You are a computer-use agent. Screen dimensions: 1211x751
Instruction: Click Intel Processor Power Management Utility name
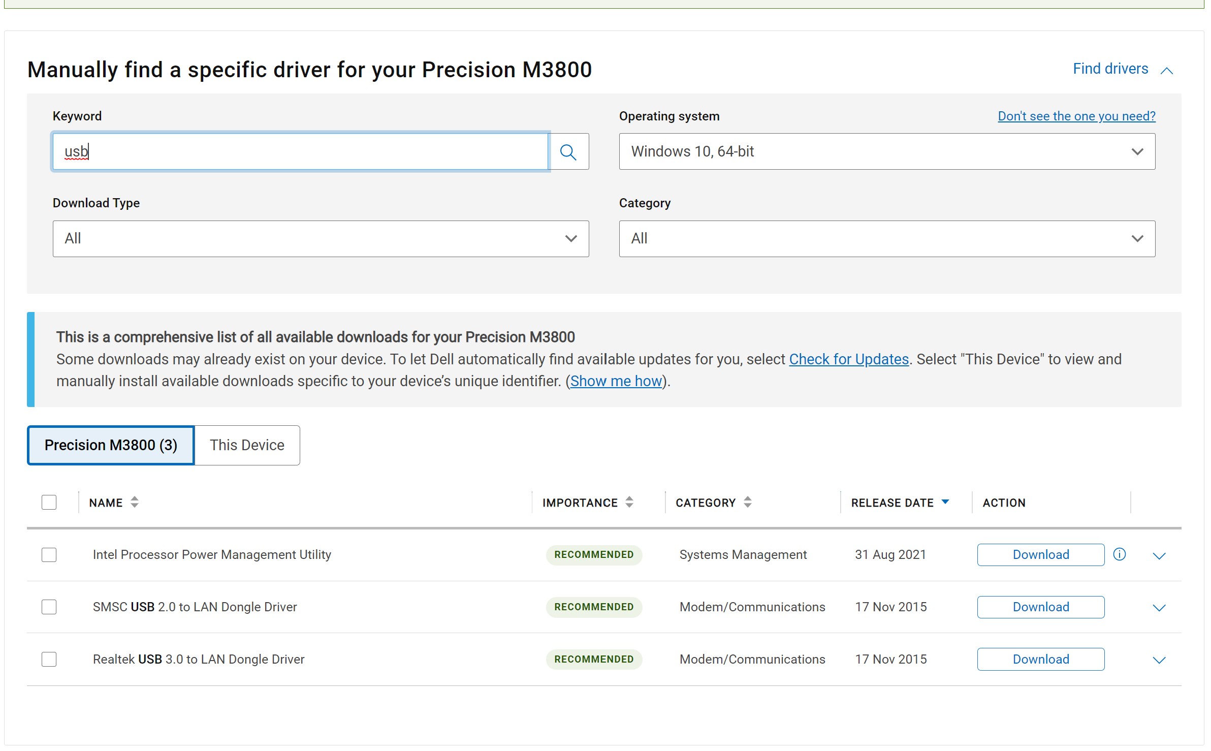pyautogui.click(x=212, y=555)
